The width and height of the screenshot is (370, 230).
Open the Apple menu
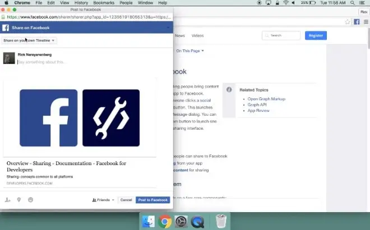pos(6,3)
